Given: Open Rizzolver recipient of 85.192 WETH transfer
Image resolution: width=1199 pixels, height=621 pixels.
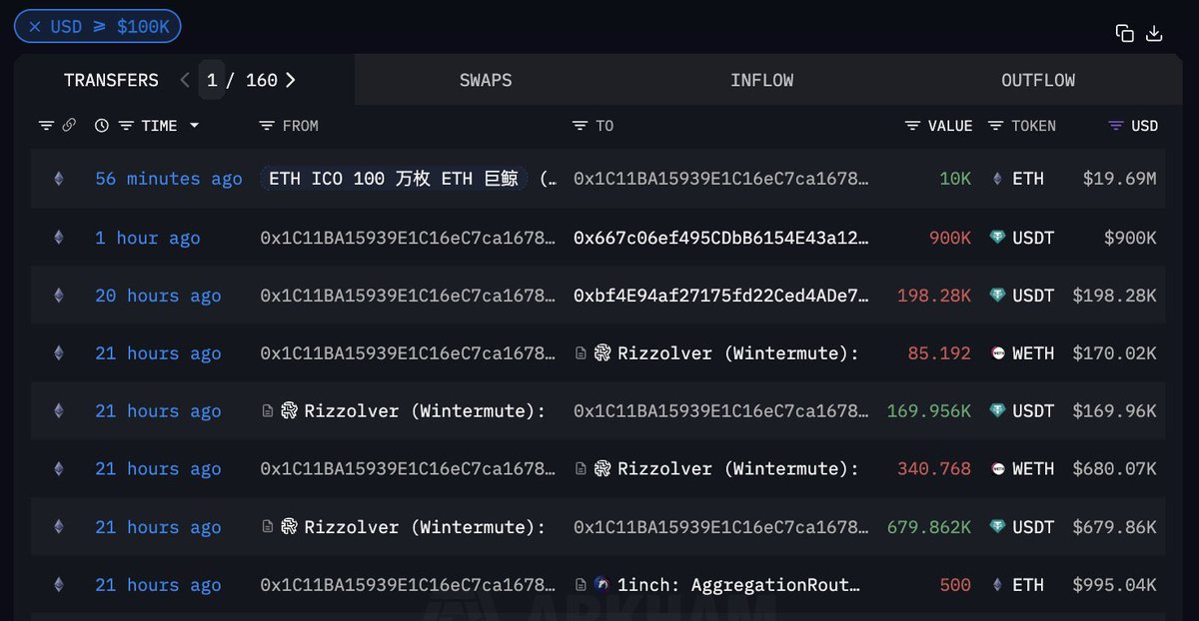Looking at the screenshot, I should pyautogui.click(x=738, y=353).
